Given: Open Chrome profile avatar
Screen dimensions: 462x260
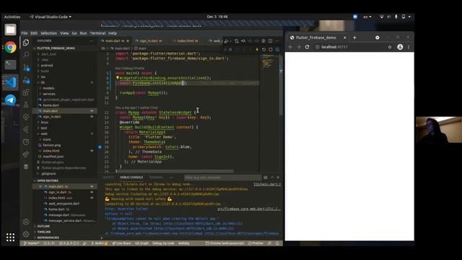Looking at the screenshot, I should (400, 47).
